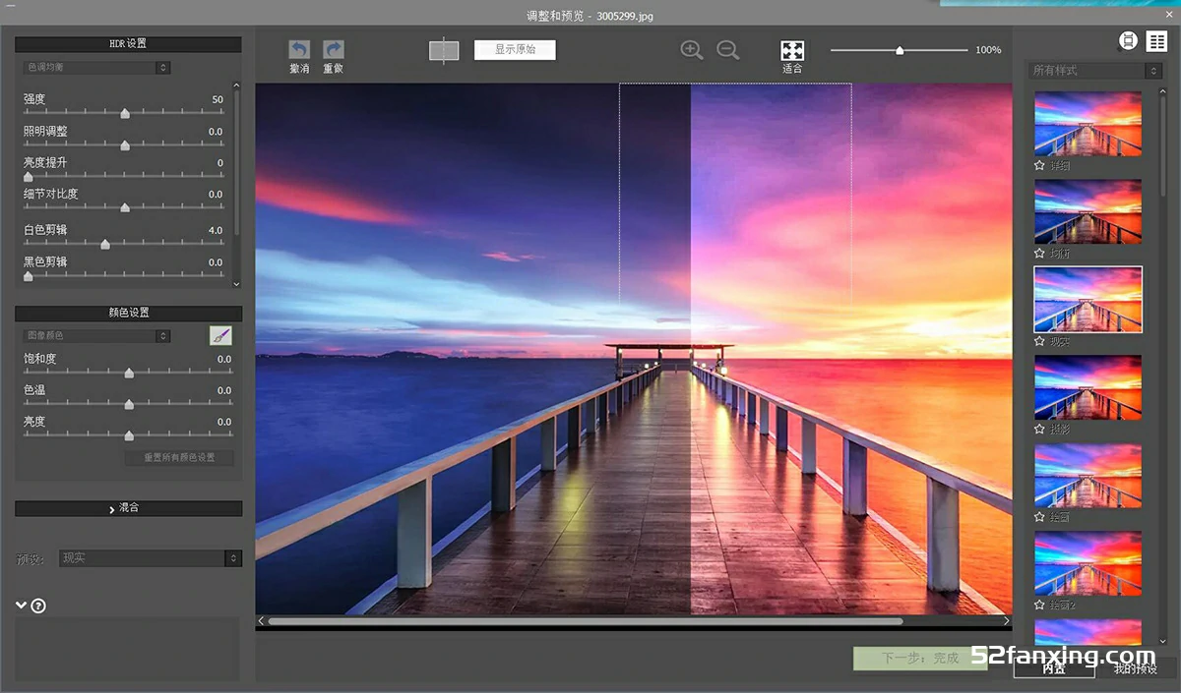This screenshot has width=1181, height=693.
Task: Click the 照明调整 lighting slider handle
Action: coord(125,145)
